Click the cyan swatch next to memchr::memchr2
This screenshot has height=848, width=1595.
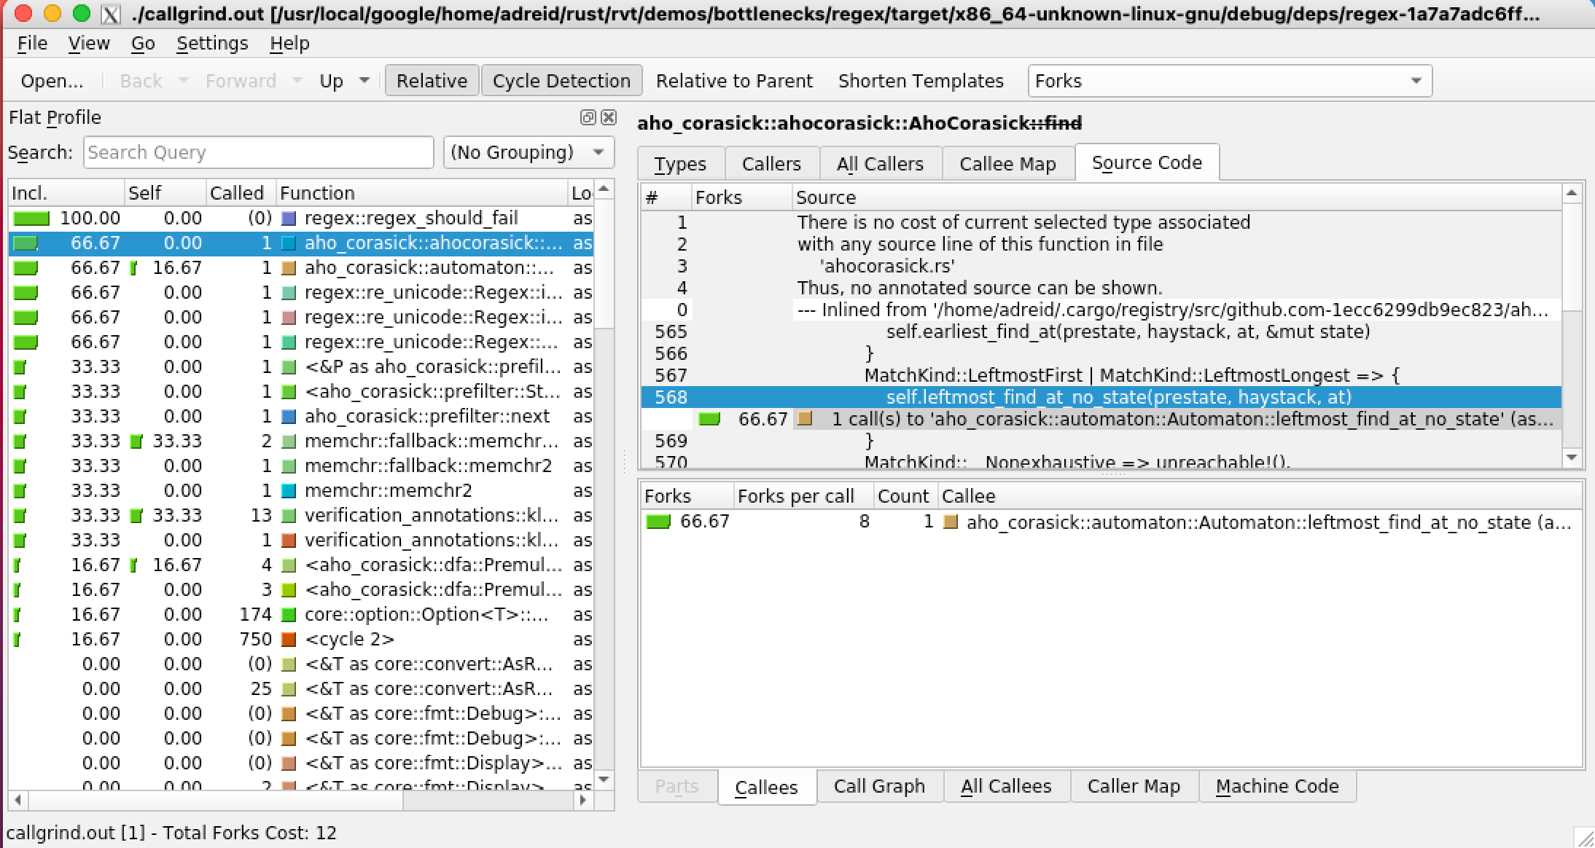pyautogui.click(x=288, y=490)
